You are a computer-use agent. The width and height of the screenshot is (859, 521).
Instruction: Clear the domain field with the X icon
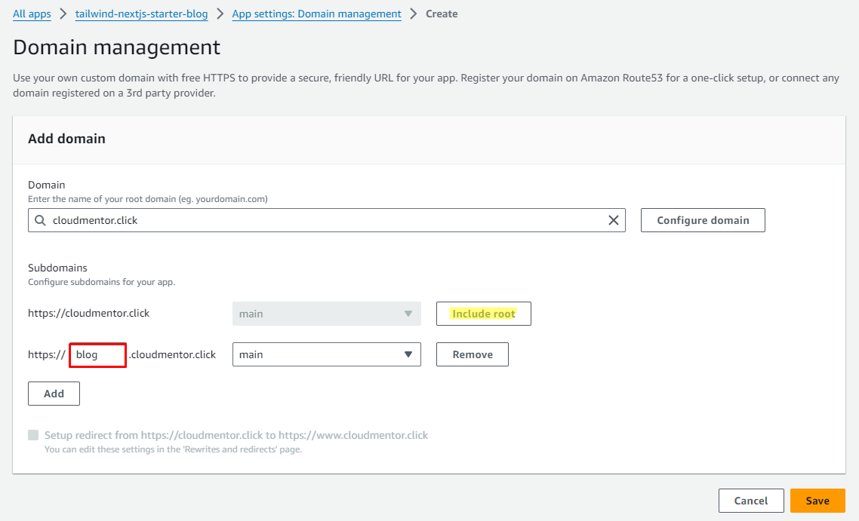pyautogui.click(x=613, y=220)
